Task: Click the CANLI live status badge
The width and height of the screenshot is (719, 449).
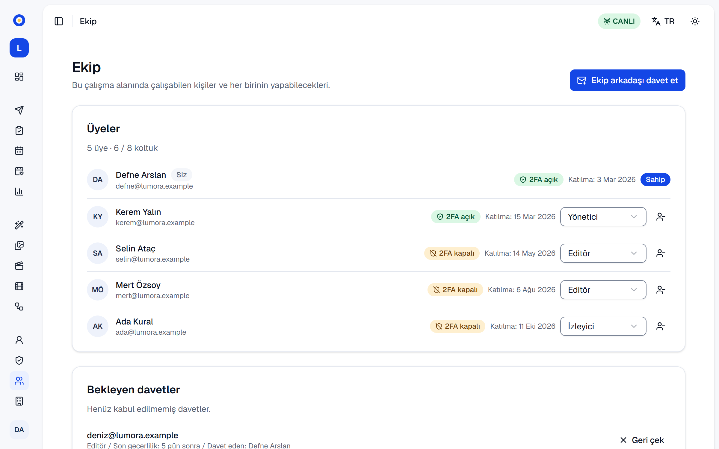Action: [619, 21]
